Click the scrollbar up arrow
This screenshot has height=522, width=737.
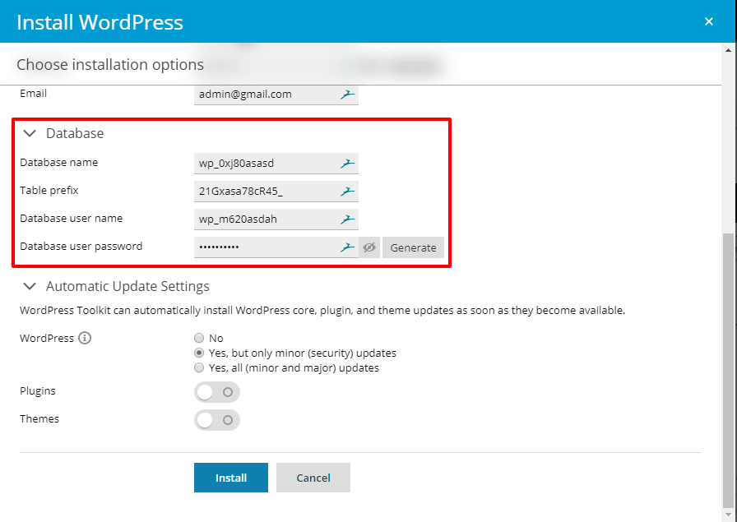(729, 50)
